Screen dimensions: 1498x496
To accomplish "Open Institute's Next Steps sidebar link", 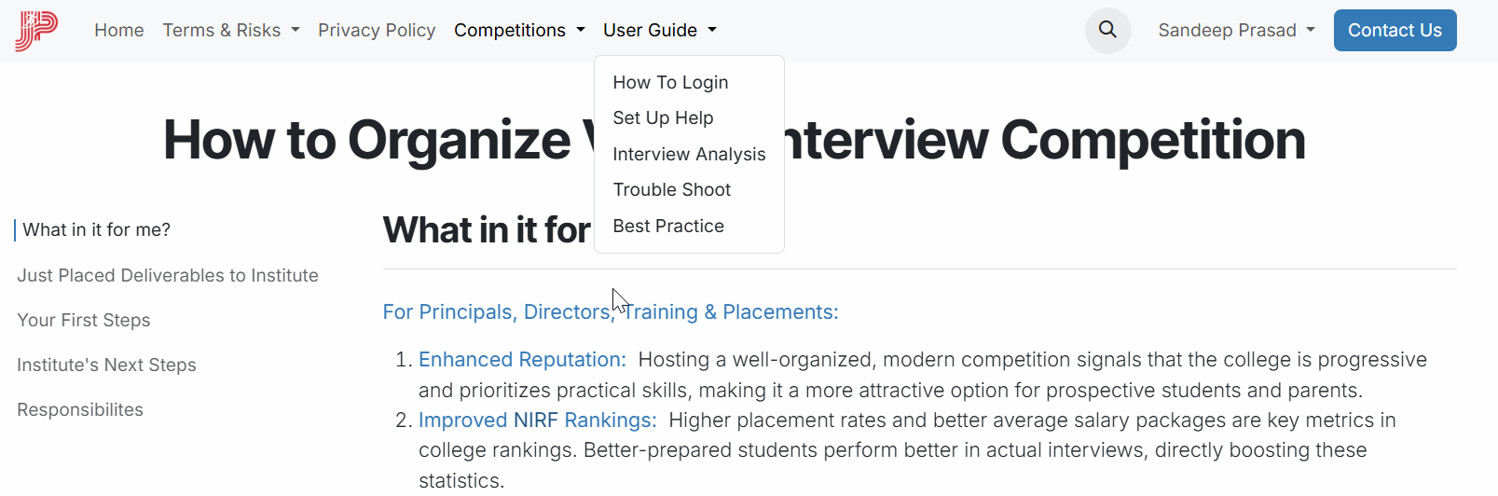I will click(x=106, y=365).
